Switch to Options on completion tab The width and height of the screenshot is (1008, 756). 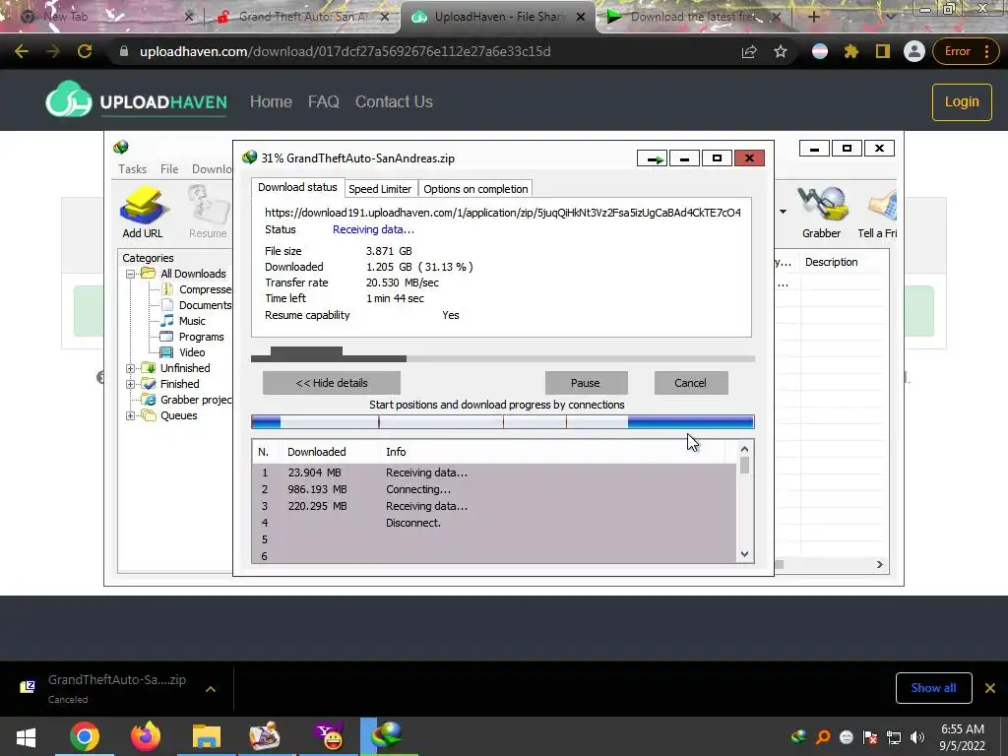475,189
